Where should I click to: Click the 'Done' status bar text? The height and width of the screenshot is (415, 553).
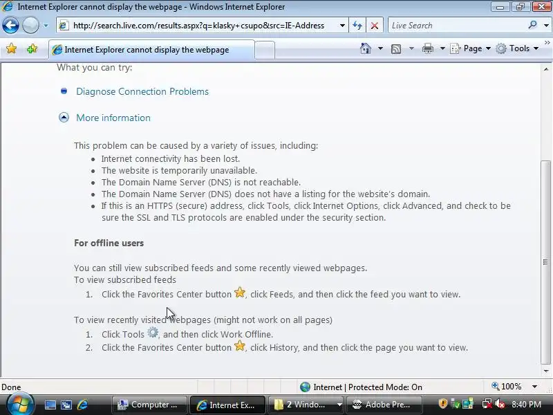(11, 387)
